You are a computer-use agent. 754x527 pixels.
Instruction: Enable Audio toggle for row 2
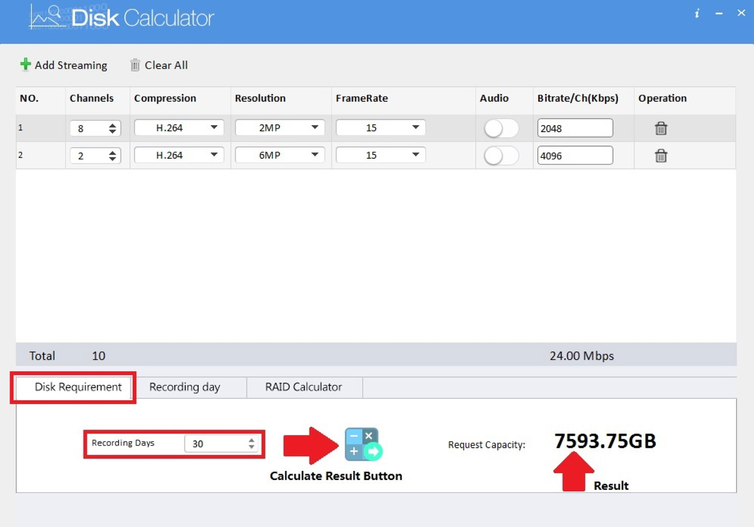[500, 156]
